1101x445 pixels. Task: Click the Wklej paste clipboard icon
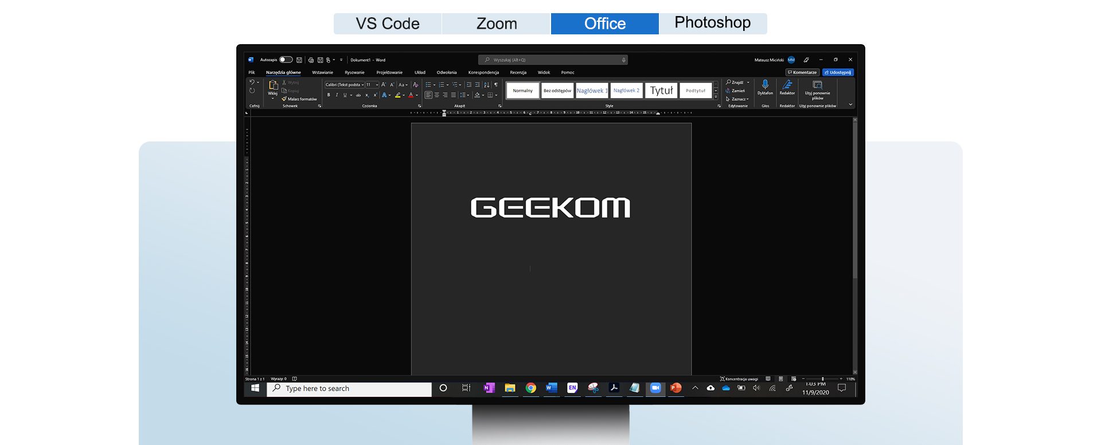point(273,85)
